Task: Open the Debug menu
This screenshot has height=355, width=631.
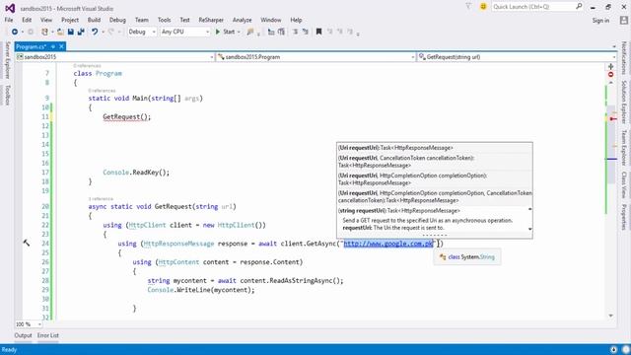Action: (x=117, y=20)
